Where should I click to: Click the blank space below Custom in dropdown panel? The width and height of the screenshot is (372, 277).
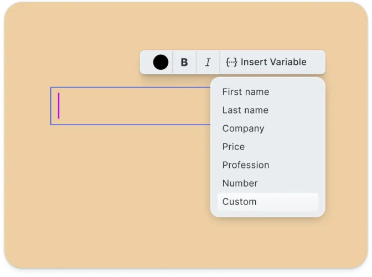267,214
